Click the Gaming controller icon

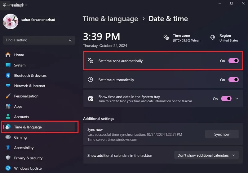pos(8,137)
